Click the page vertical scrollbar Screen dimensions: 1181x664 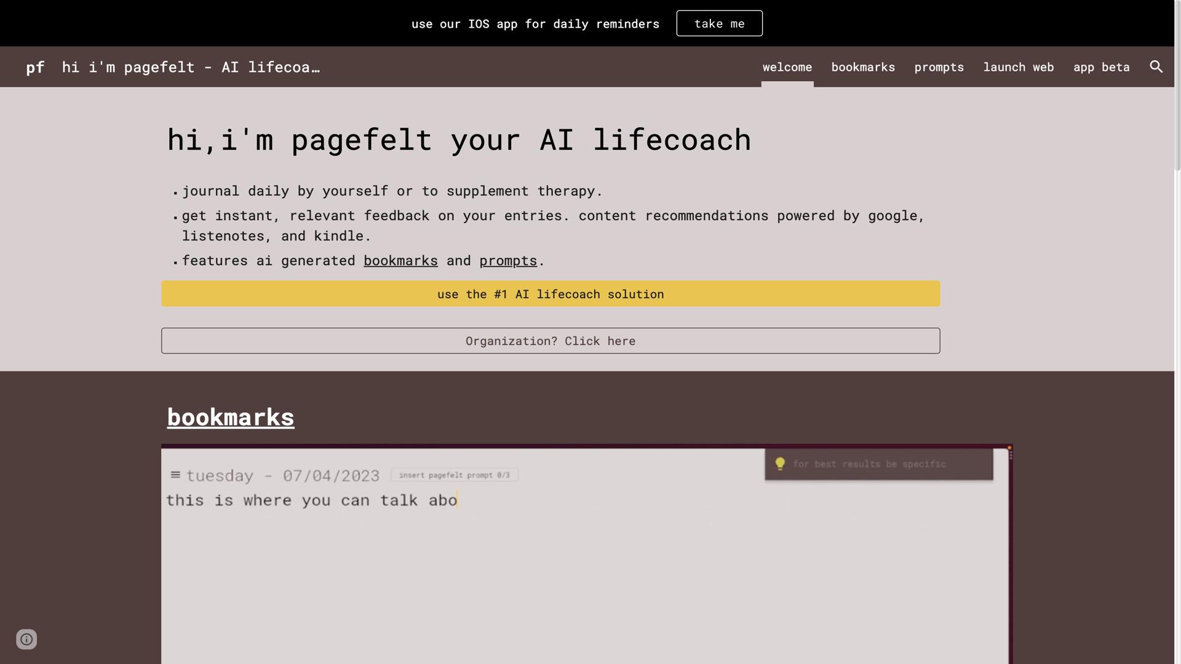click(x=1177, y=86)
